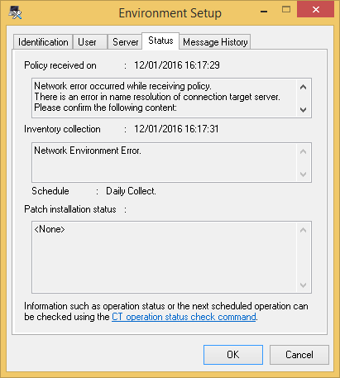This screenshot has width=340, height=378.
Task: Click the <None> patch status entry
Action: pyautogui.click(x=50, y=229)
